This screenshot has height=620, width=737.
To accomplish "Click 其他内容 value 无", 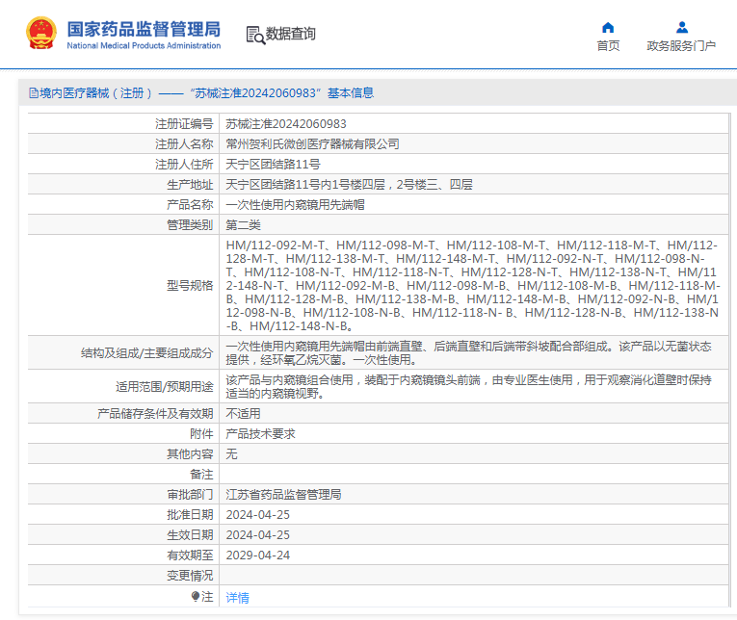I will click(231, 454).
